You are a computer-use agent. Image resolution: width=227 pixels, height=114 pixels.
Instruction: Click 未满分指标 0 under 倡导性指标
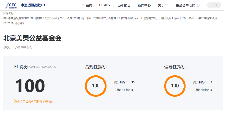click(x=203, y=90)
